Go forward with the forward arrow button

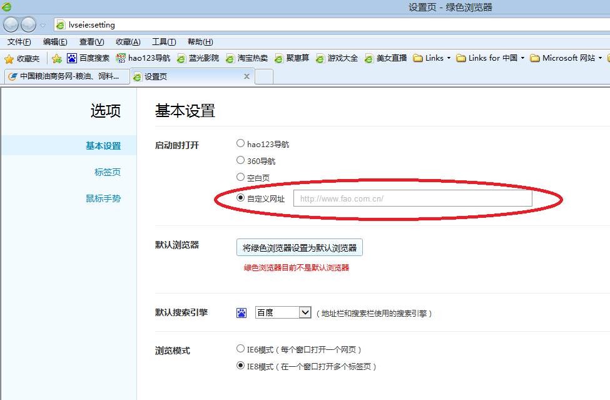click(28, 25)
